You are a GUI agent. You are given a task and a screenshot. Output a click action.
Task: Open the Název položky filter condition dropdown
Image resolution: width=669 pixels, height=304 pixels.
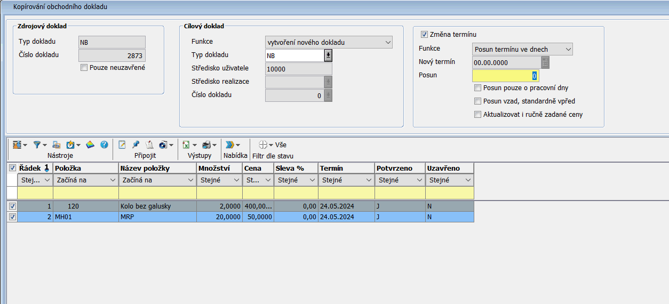pyautogui.click(x=190, y=180)
